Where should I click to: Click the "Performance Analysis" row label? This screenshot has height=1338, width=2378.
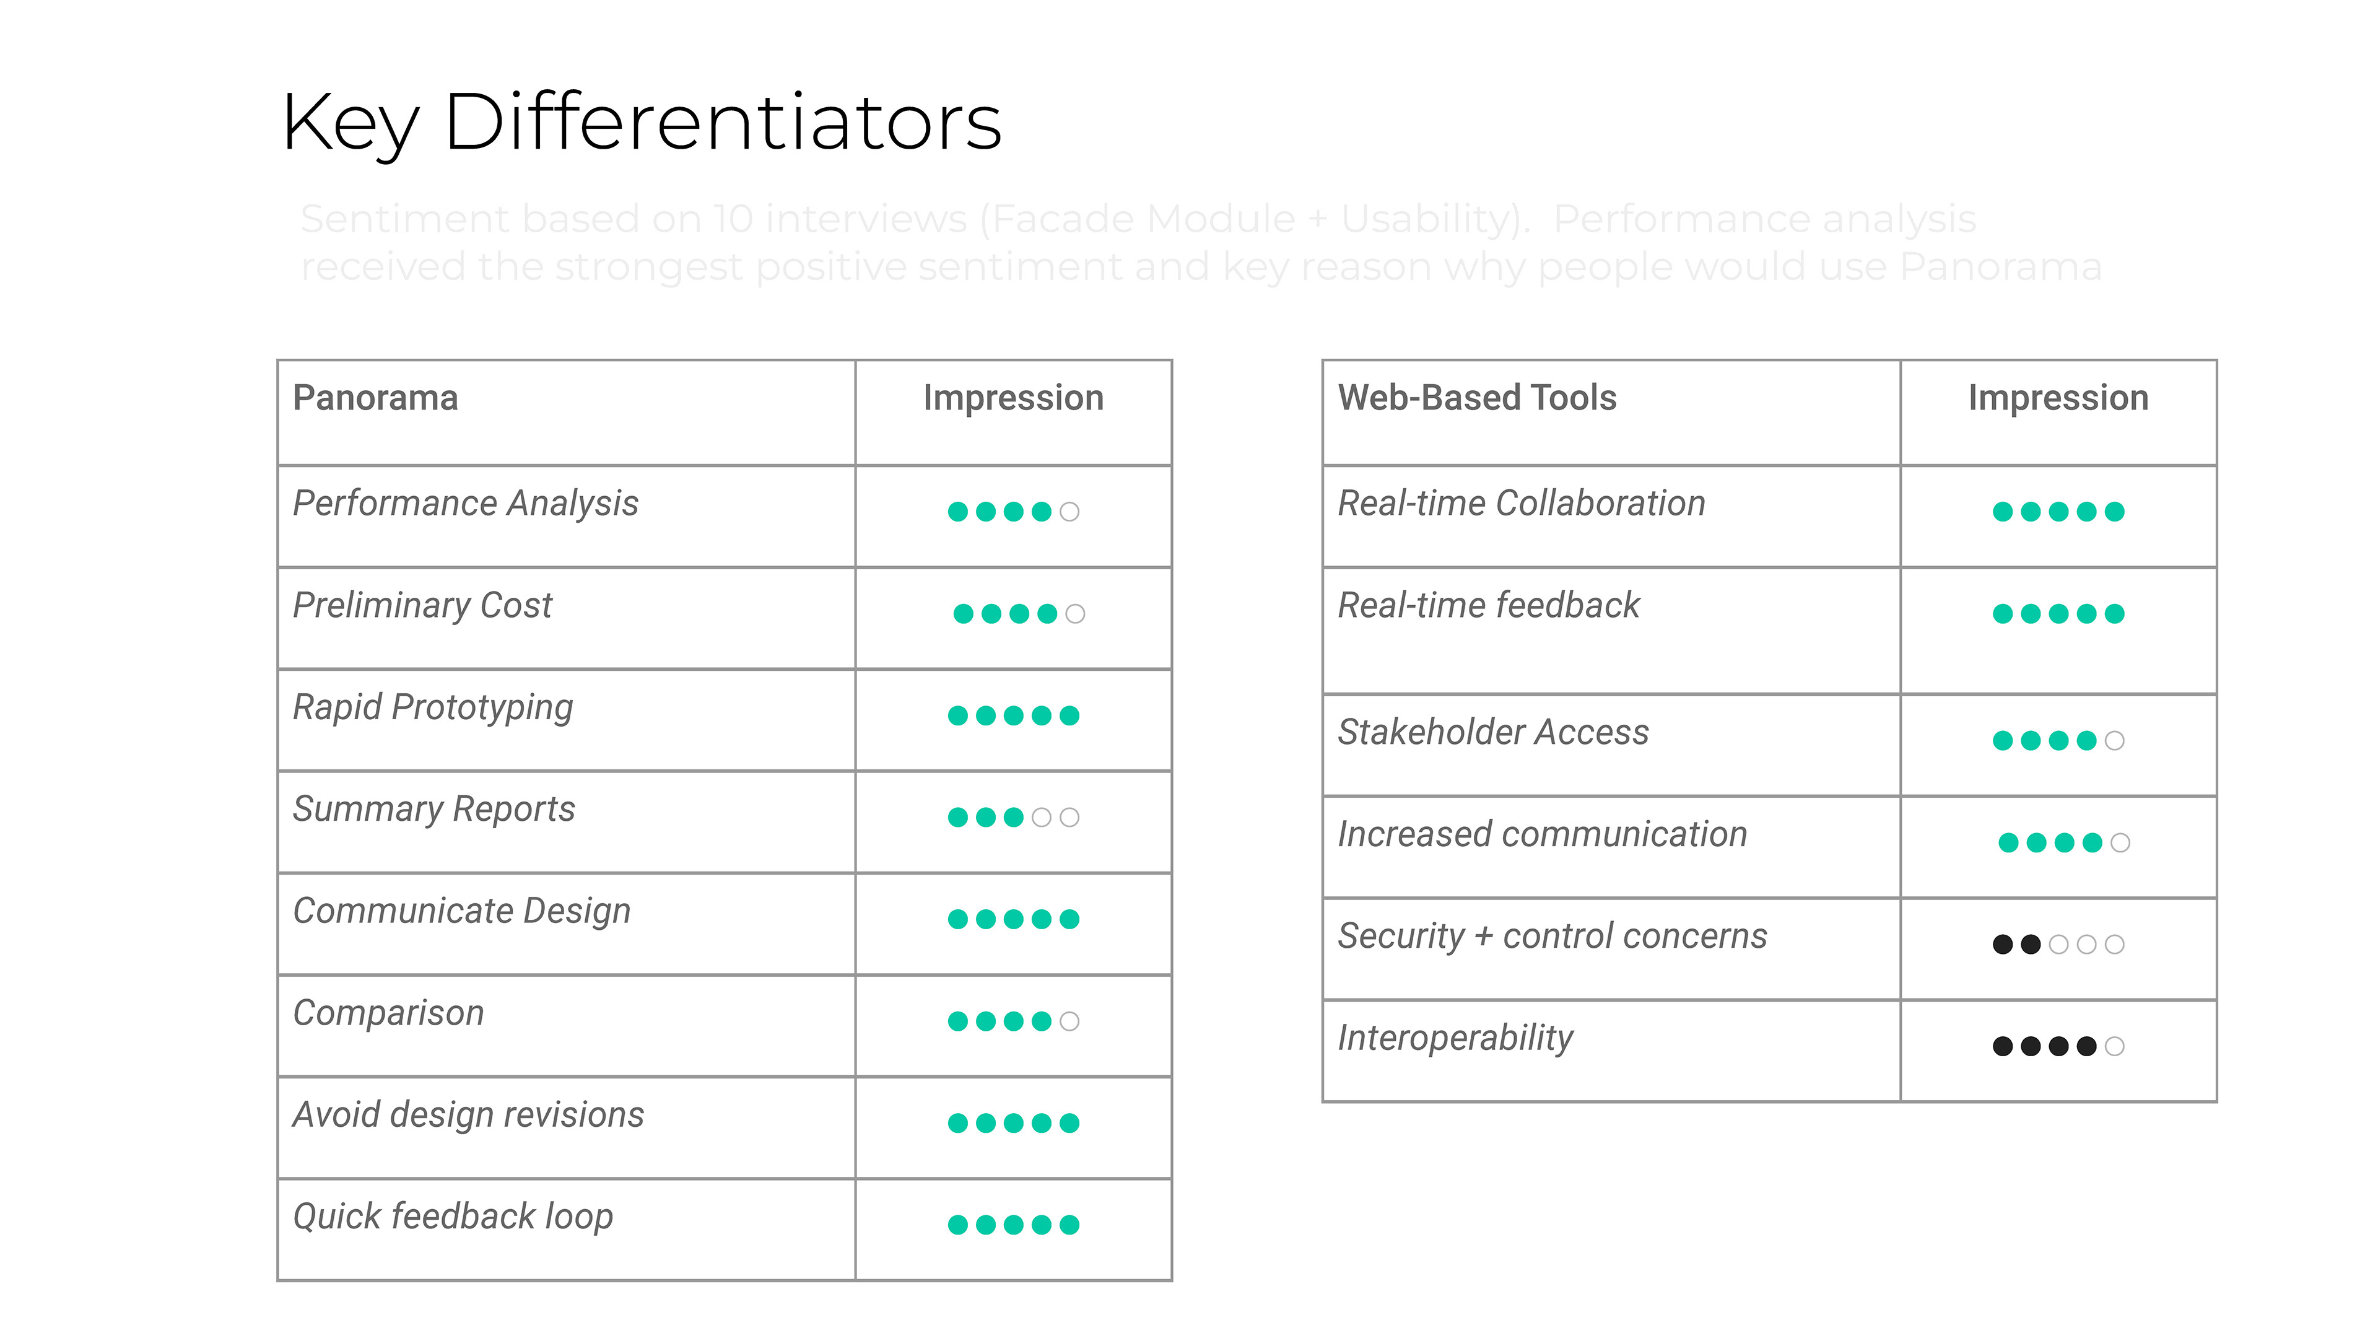465,503
